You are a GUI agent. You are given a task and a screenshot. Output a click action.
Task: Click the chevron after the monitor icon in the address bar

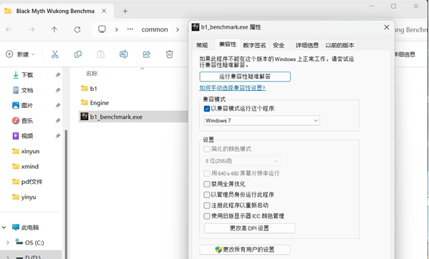click(117, 29)
